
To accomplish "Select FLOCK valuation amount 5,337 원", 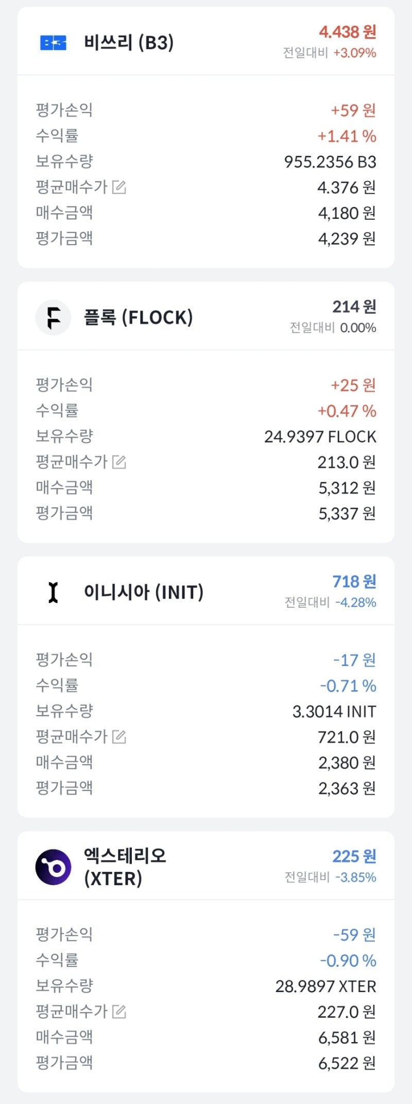I will (347, 513).
